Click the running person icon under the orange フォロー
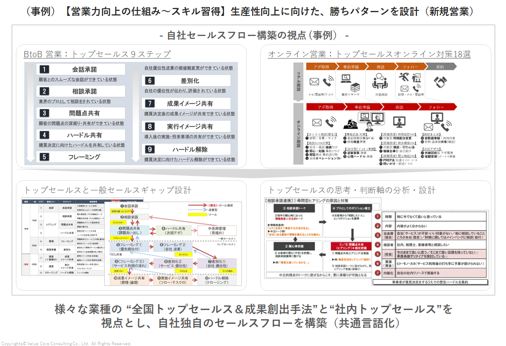This screenshot has width=506, height=346. [404, 77]
